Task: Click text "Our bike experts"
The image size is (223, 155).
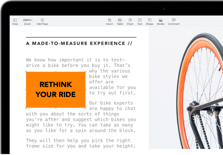Action: click(111, 103)
